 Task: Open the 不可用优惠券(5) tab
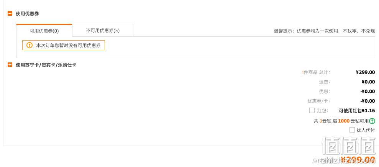(103, 31)
